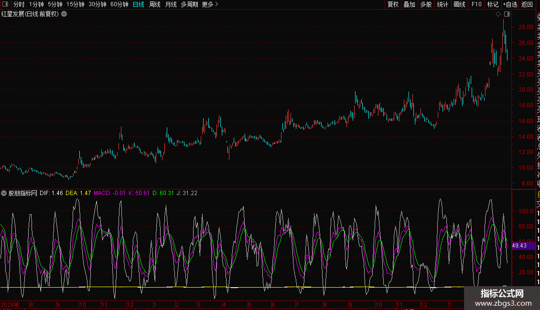540x310 pixels.
Task: Open the 复权 adjustment menu
Action: tap(393, 4)
